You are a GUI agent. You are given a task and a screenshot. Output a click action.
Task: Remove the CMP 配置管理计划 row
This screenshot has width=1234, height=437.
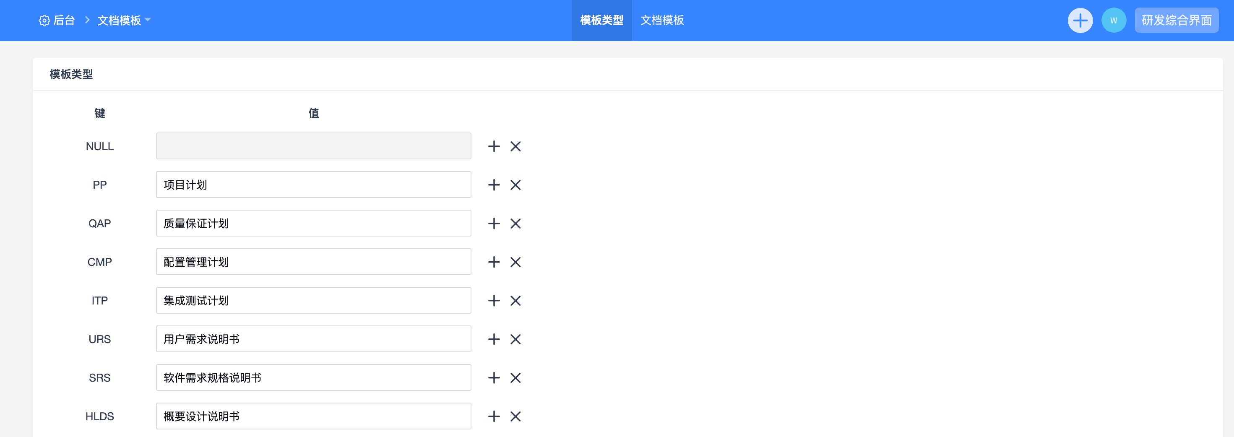(x=515, y=262)
